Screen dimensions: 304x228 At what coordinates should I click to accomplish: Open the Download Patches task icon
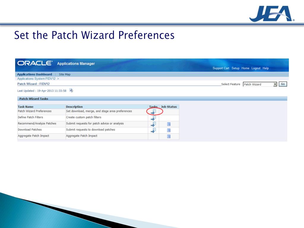(153, 130)
